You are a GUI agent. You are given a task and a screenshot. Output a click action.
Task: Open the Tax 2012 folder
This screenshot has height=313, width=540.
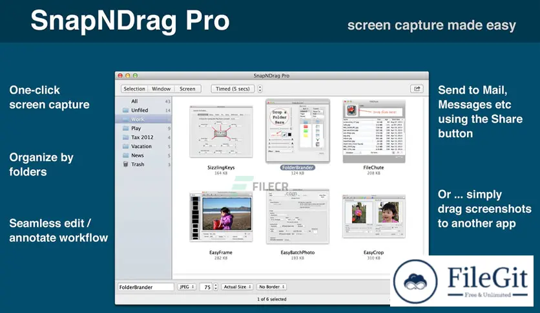(143, 137)
